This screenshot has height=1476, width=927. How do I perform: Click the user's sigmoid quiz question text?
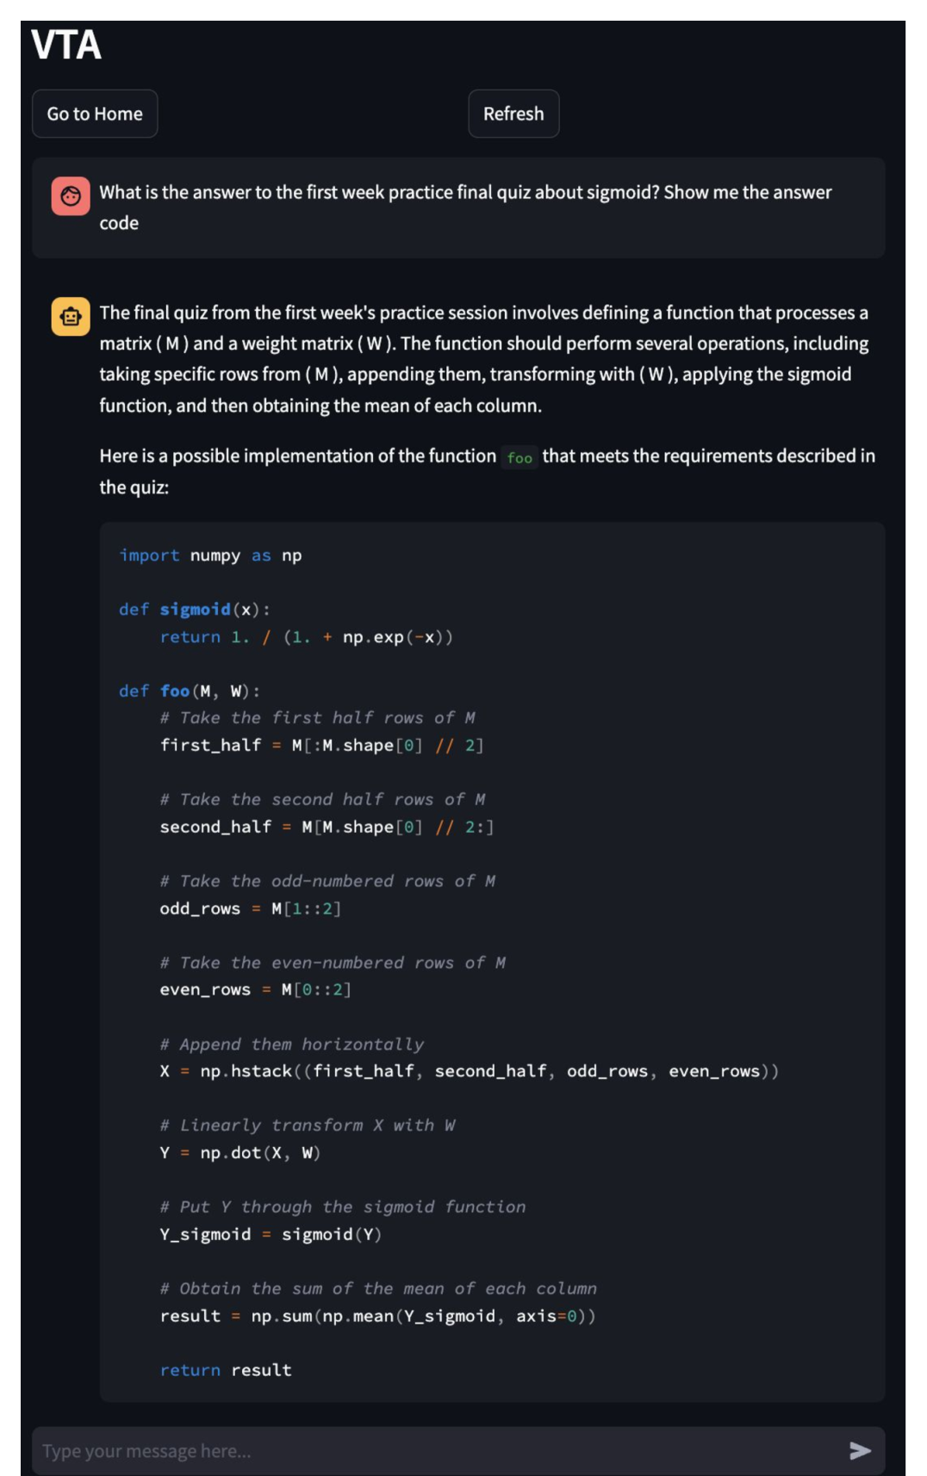465,207
